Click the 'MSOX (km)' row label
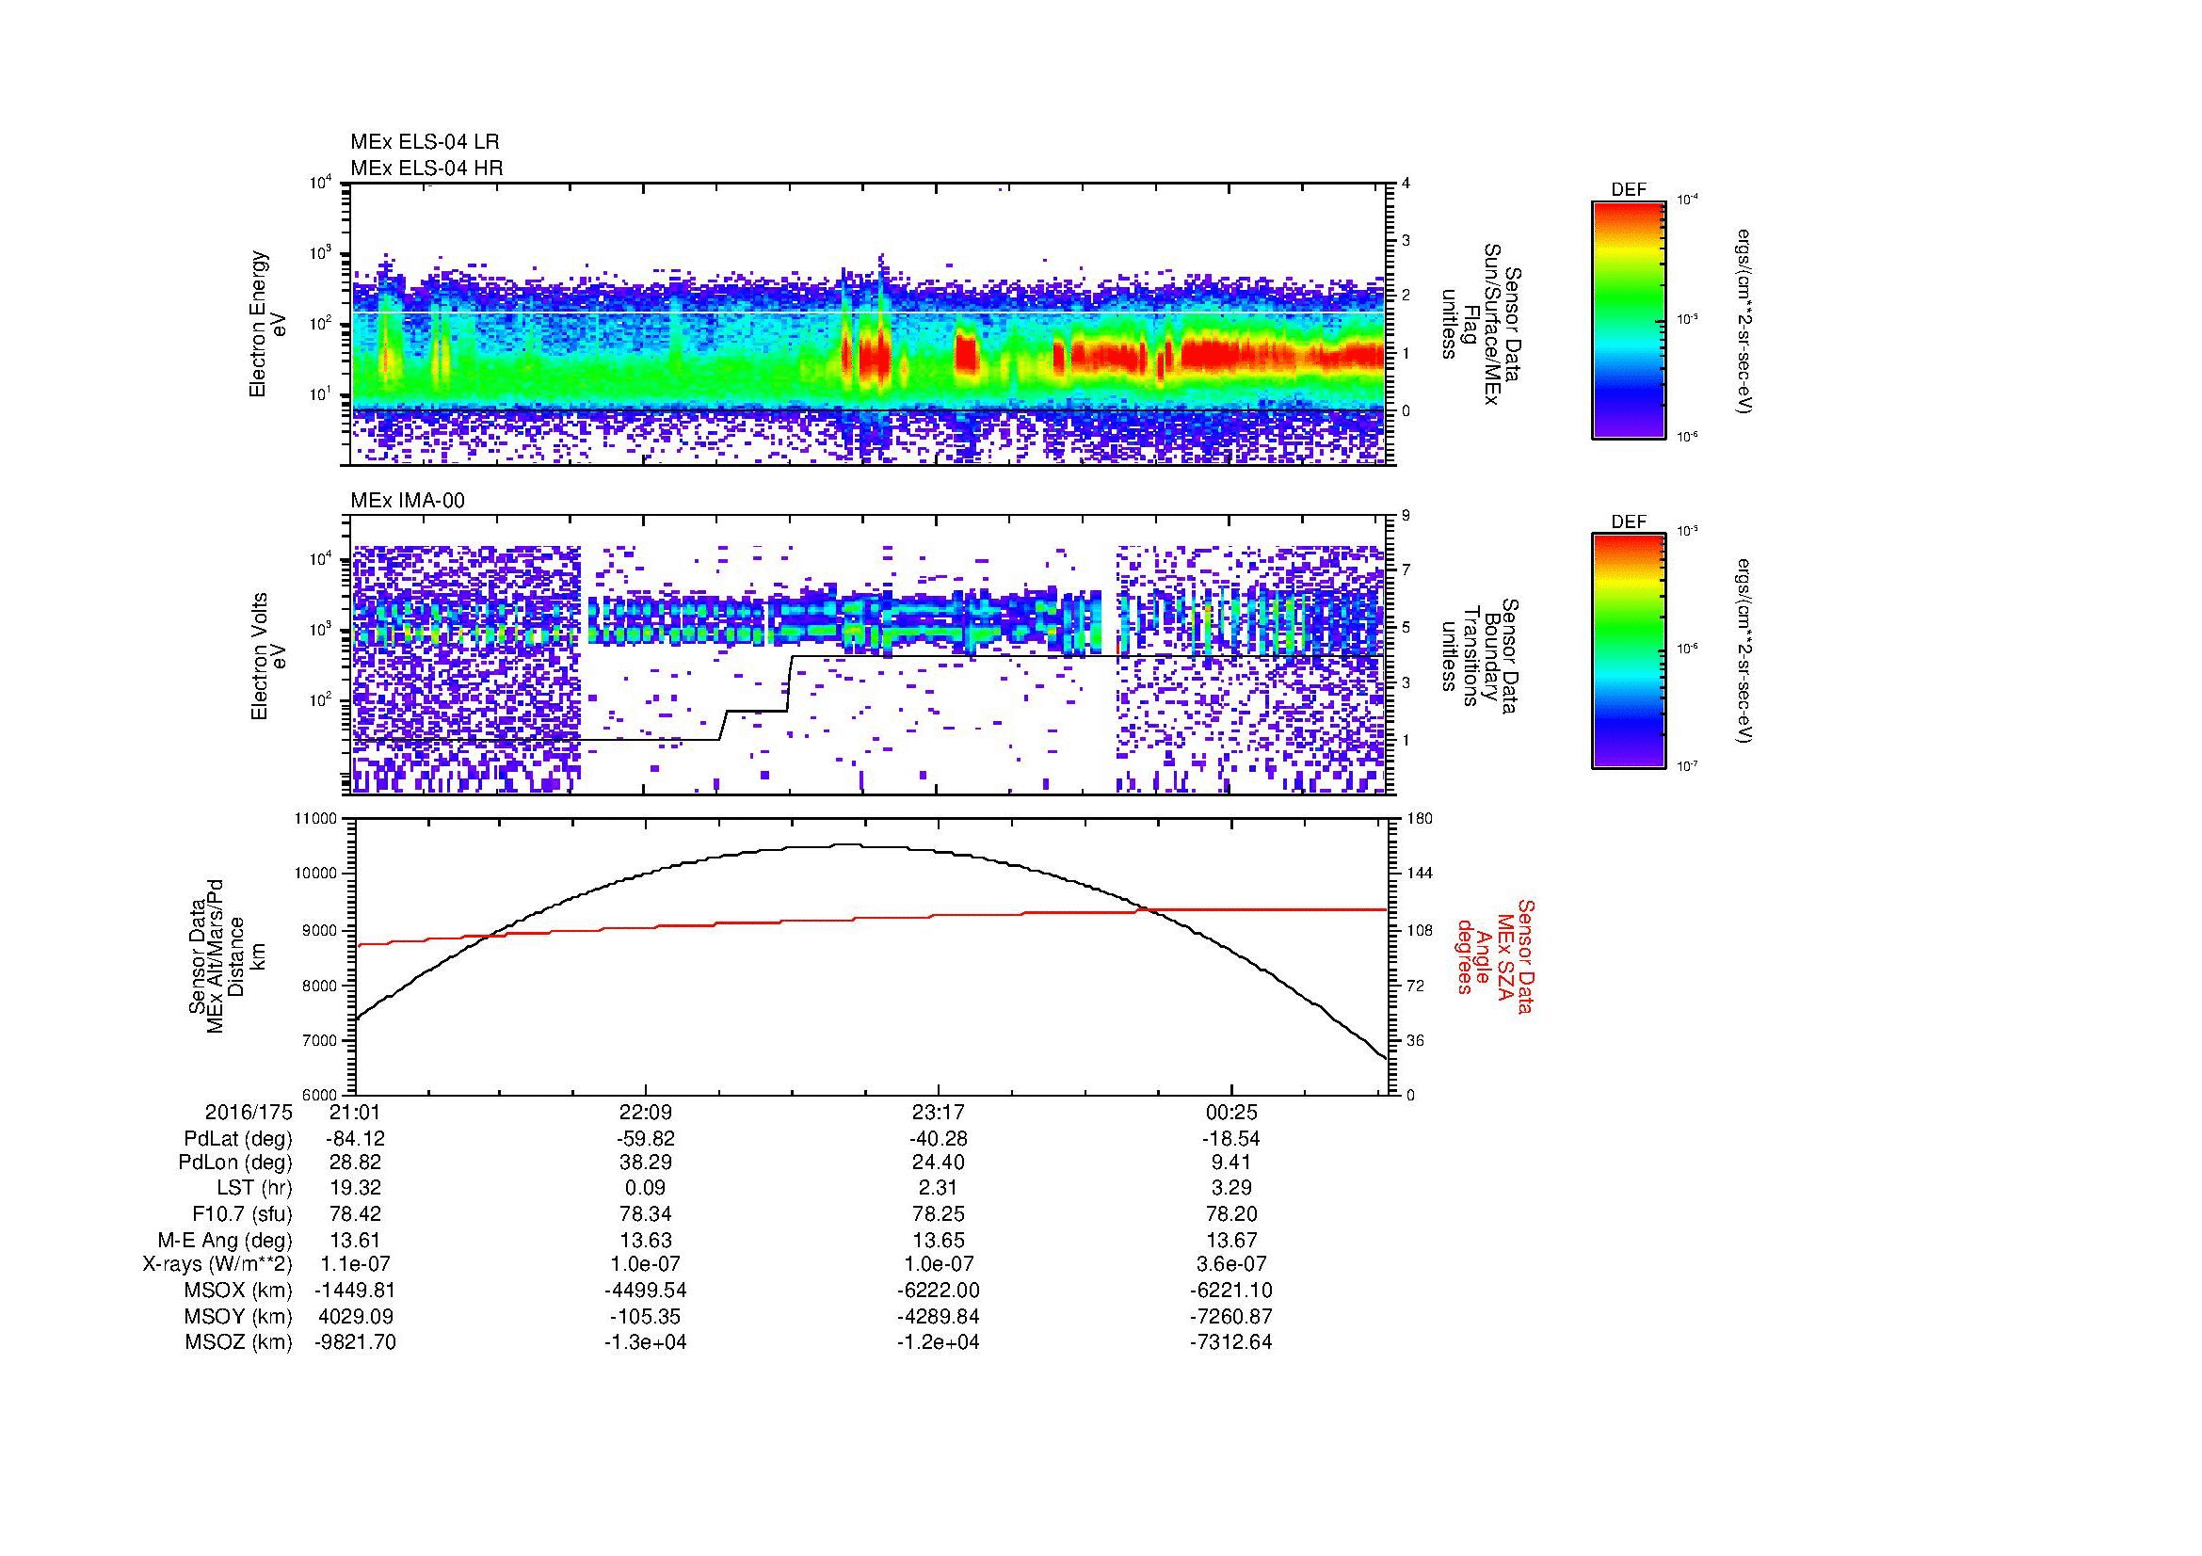This screenshot has height=1556, width=2202. tap(239, 1291)
